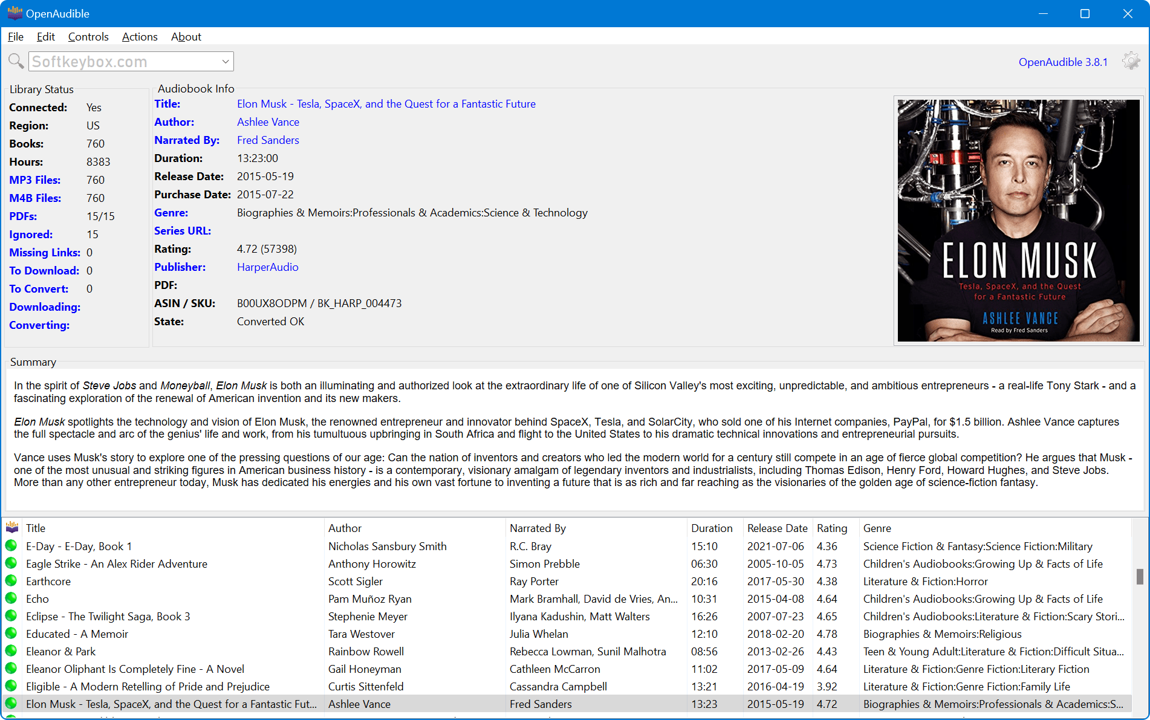This screenshot has height=720, width=1150.
Task: Open the About menu
Action: tap(186, 37)
